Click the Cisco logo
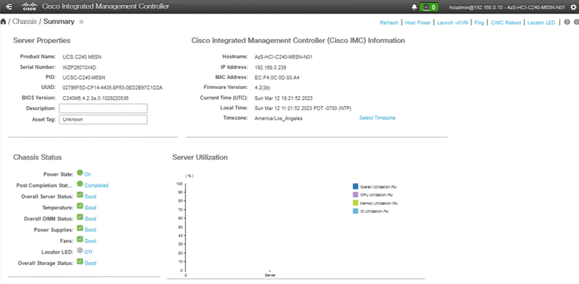The image size is (579, 284). (29, 6)
